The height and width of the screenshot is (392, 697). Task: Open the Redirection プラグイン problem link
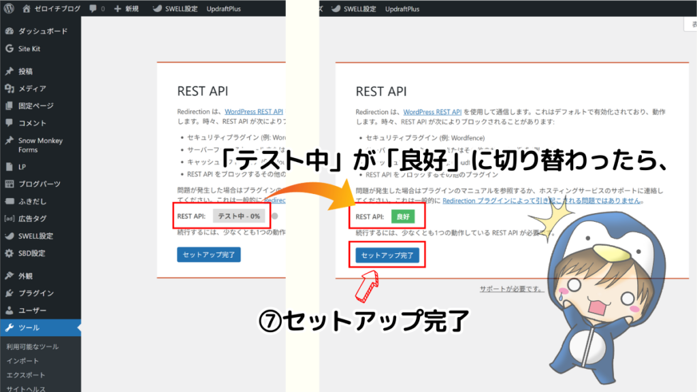(x=542, y=201)
